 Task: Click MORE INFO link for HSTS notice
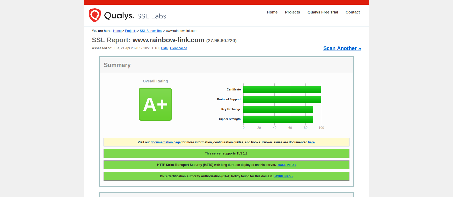287,165
